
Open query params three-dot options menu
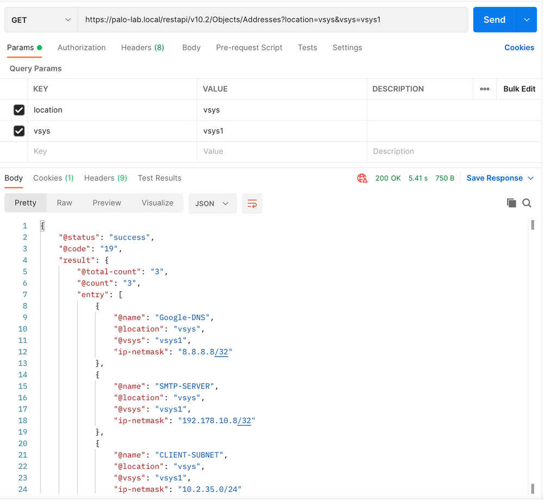click(x=484, y=89)
